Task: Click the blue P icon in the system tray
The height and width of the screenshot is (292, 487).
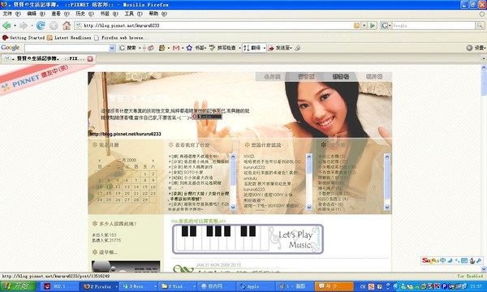Action: point(444,286)
